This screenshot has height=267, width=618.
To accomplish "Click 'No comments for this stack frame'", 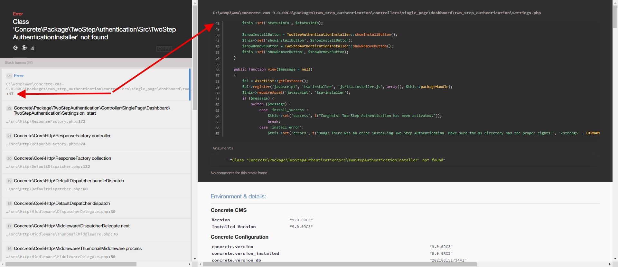I will 239,173.
